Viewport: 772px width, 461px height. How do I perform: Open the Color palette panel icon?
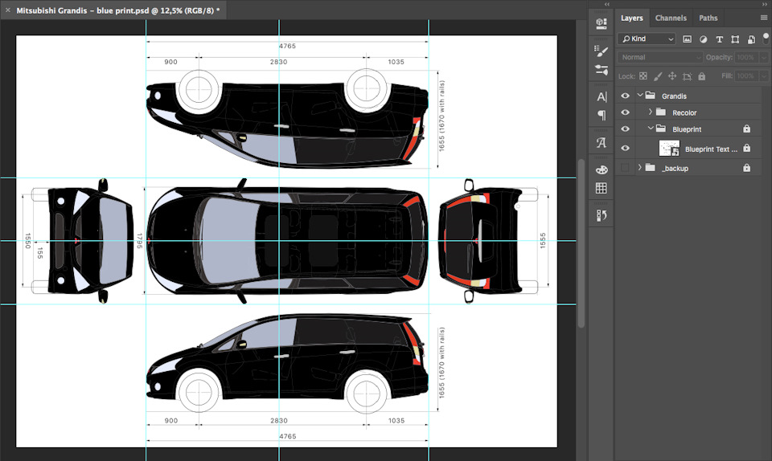tap(602, 170)
